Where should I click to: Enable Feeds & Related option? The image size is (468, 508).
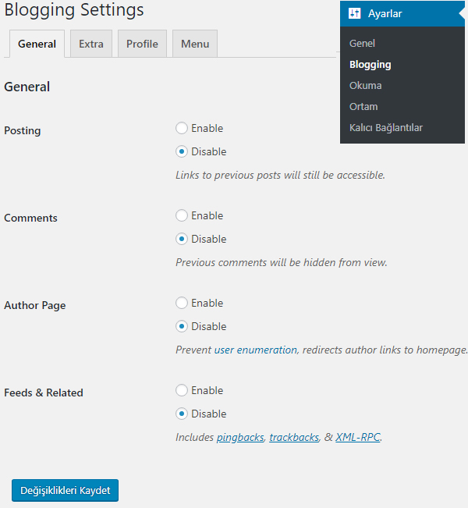[182, 390]
